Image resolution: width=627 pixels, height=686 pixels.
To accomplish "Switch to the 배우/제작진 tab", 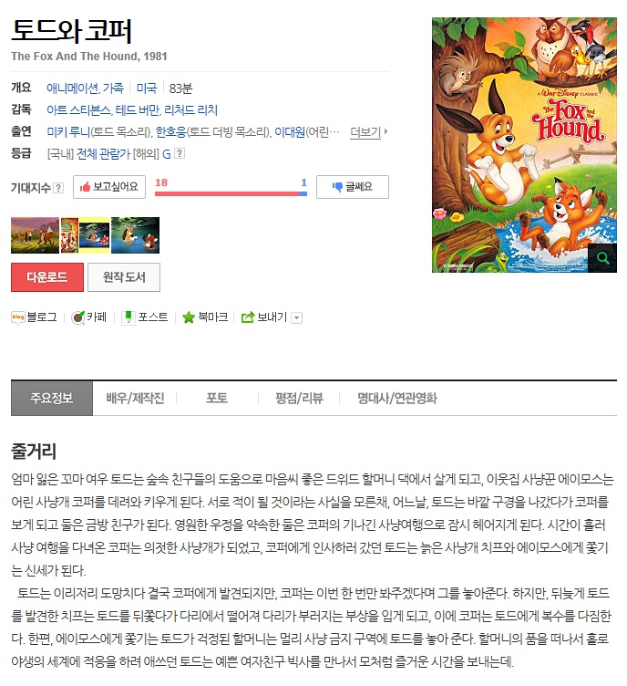I will click(135, 398).
